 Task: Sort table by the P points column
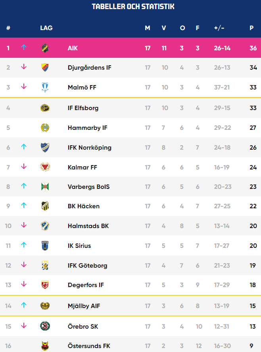[251, 28]
